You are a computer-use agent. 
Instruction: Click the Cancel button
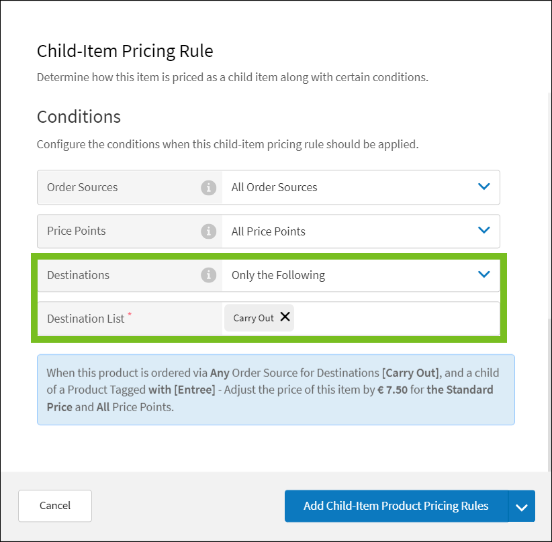pos(54,505)
